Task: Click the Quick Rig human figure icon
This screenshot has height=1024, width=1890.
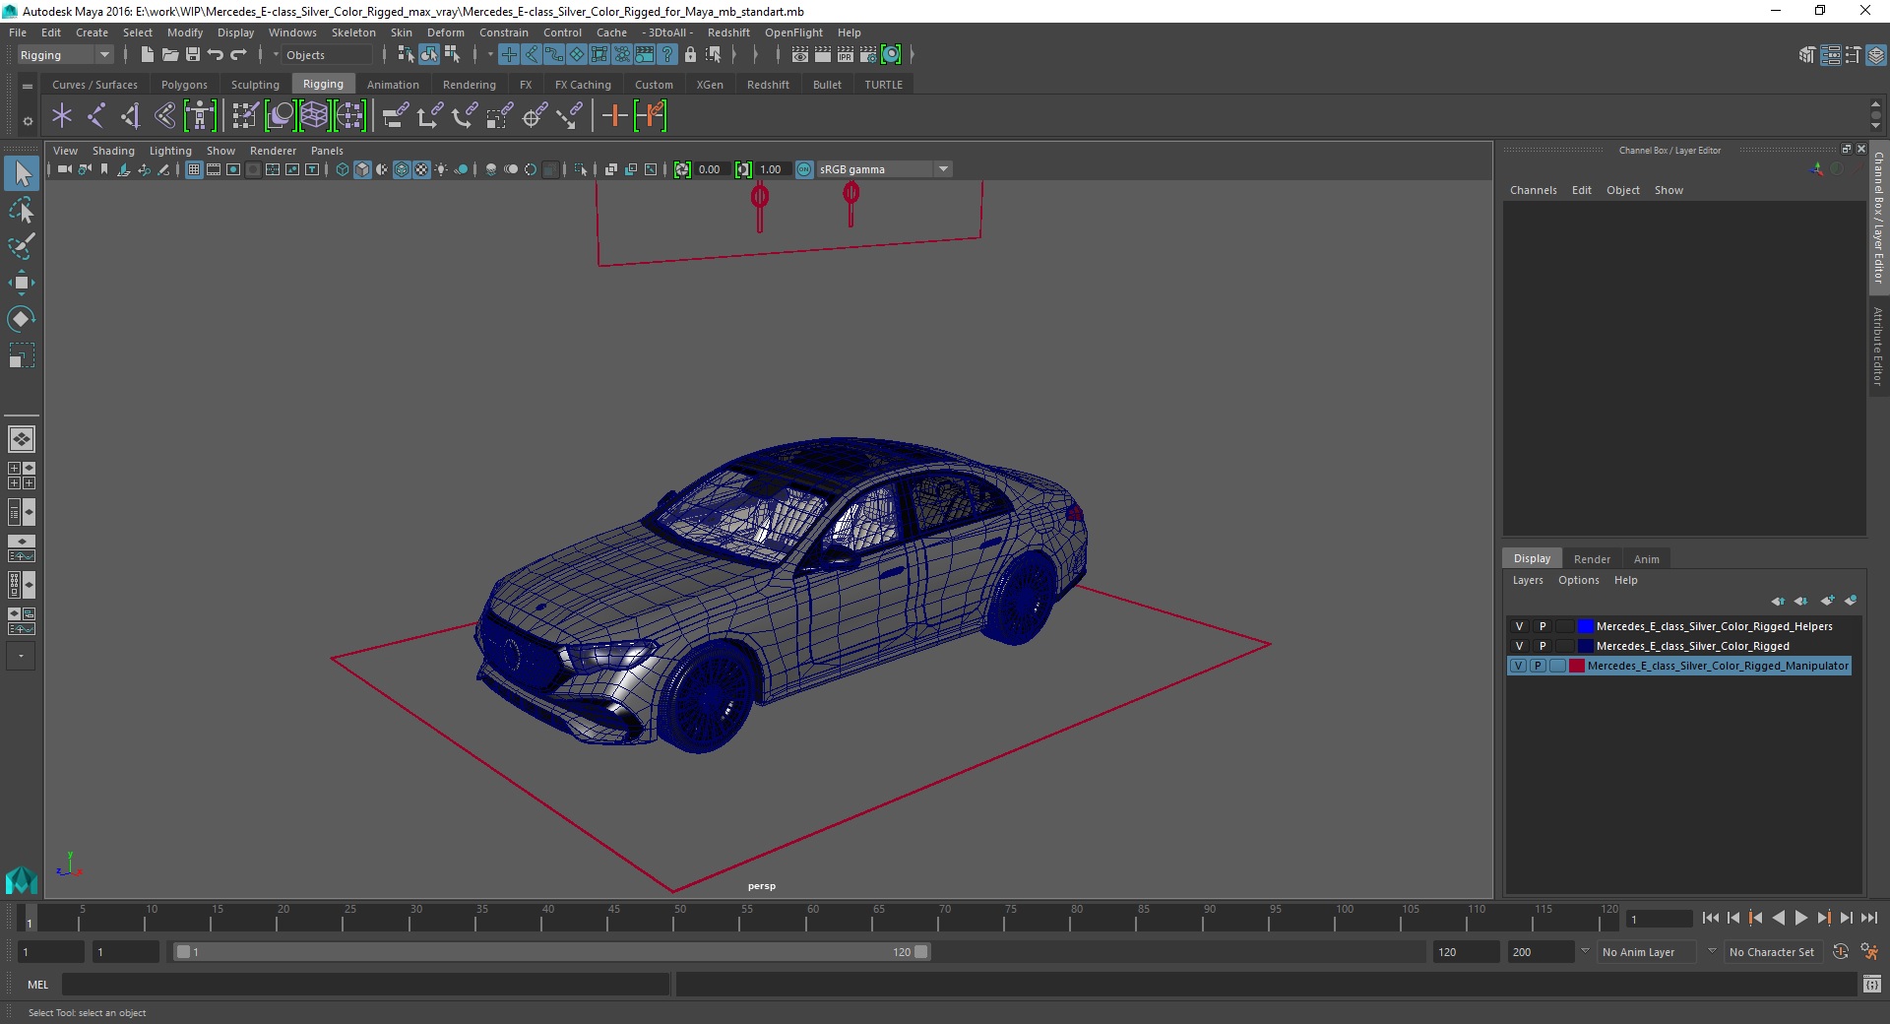Action: tap(200, 116)
